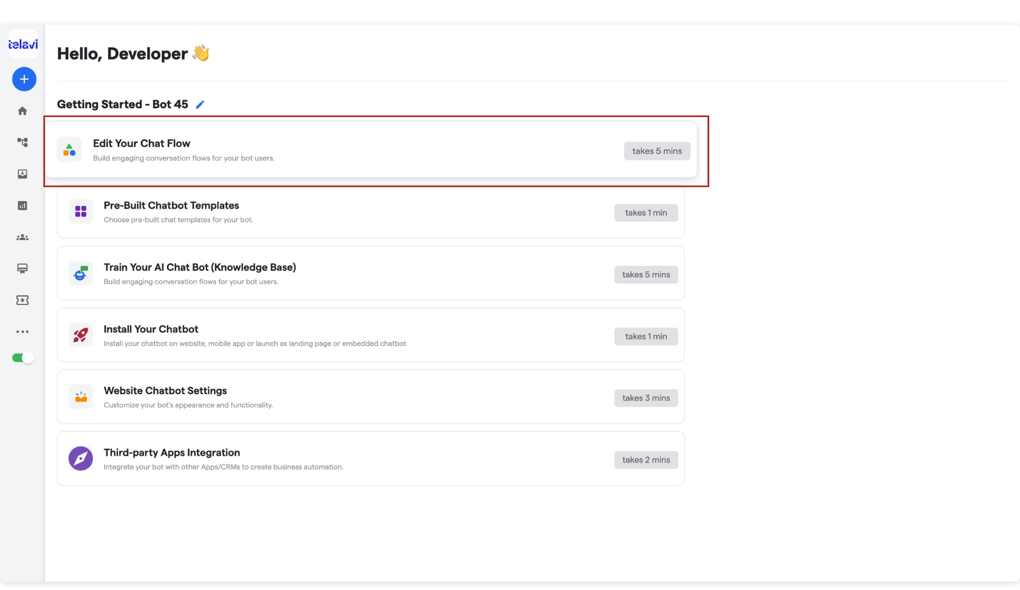1020x590 pixels.
Task: Open the three-dots more menu in sidebar
Action: tap(22, 332)
